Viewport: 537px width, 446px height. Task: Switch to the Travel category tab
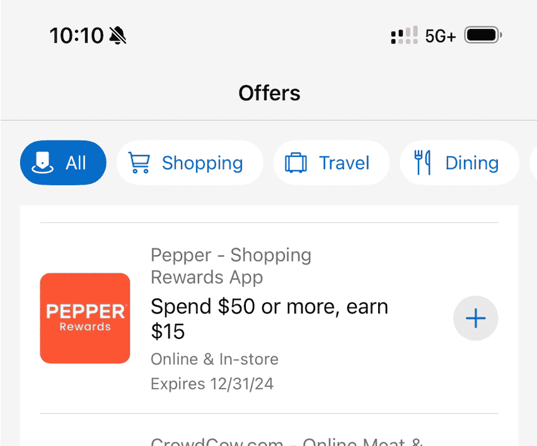point(331,163)
